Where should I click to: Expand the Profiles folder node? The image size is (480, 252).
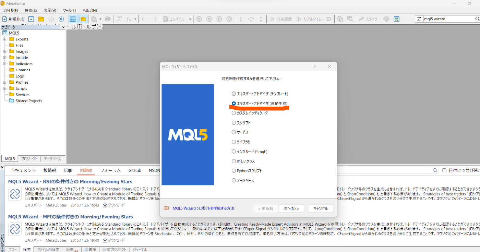5,82
